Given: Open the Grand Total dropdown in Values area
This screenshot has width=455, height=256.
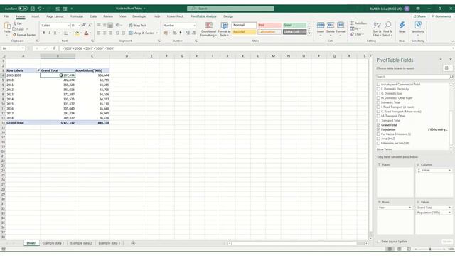Looking at the screenshot, I should point(449,208).
